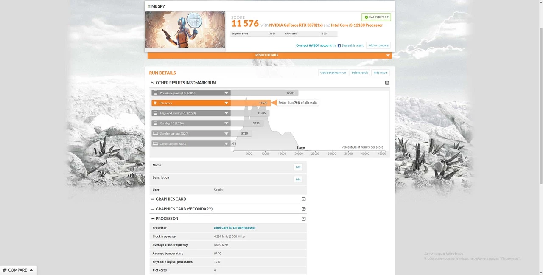Open Intel Core i3-12100 Processor link in Processor table

coord(235,228)
